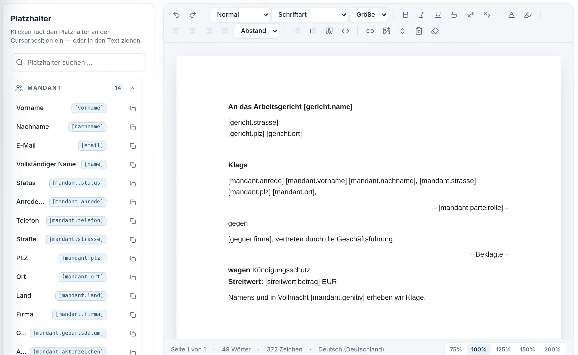This screenshot has width=578, height=355.
Task: Open the Schriftart font dropdown
Action: pyautogui.click(x=310, y=15)
